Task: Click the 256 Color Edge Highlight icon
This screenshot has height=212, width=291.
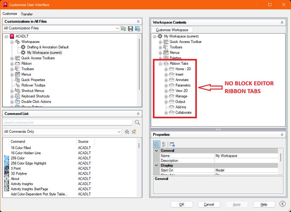Action: 7,163
